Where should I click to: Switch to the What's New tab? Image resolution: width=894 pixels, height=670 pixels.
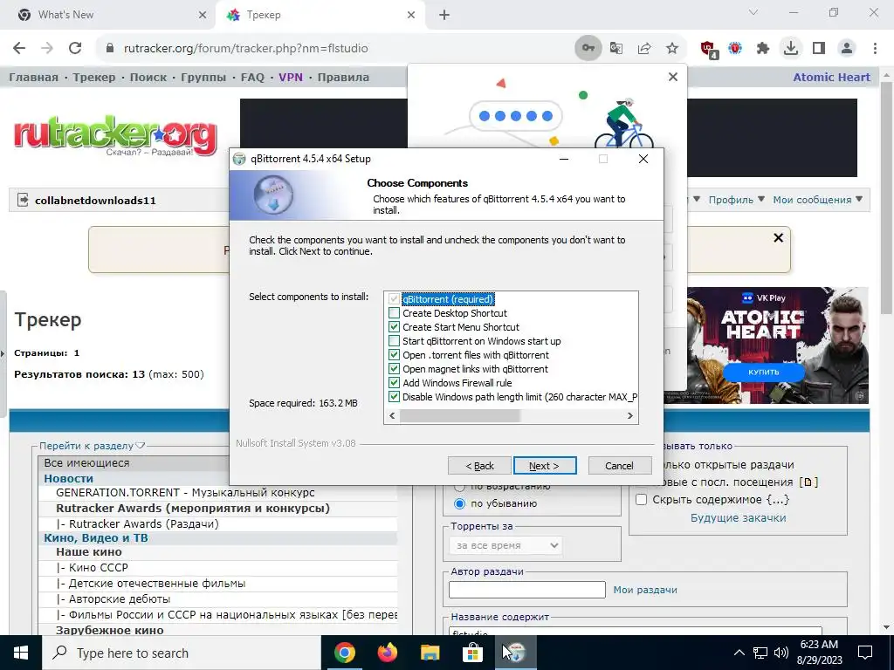108,16
